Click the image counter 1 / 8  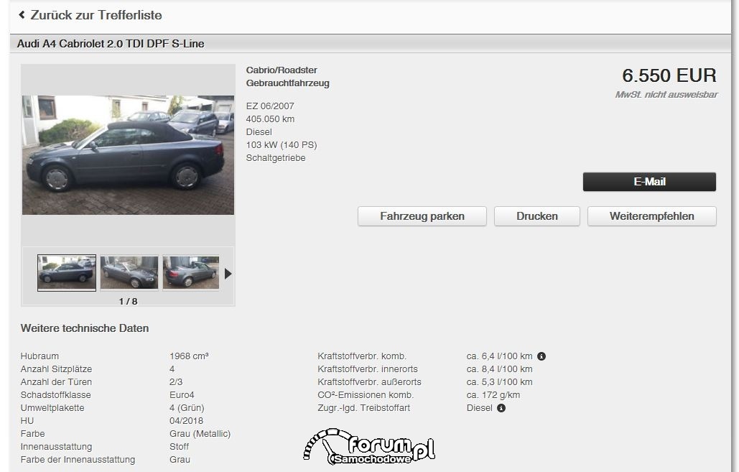128,301
